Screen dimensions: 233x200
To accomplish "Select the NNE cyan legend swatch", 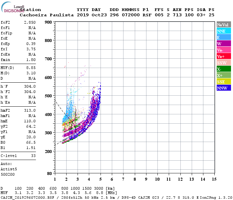I will (x=224, y=31).
